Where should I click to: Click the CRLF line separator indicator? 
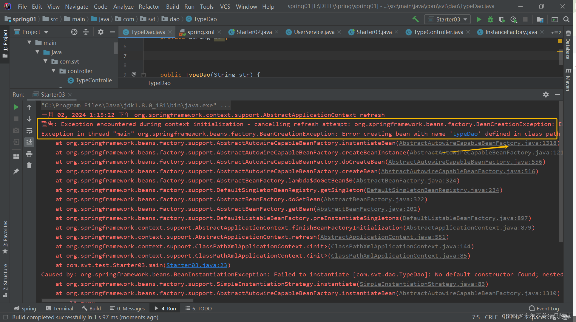[x=491, y=317]
